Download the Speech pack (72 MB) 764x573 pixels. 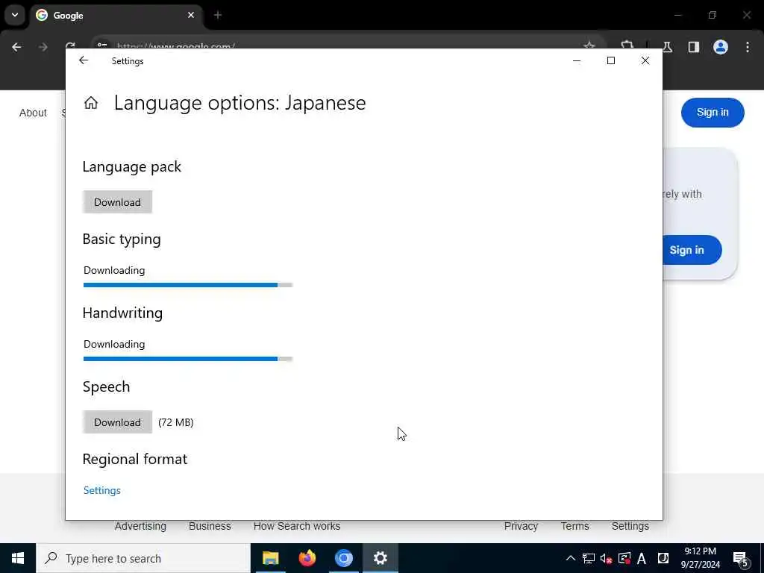click(x=117, y=422)
